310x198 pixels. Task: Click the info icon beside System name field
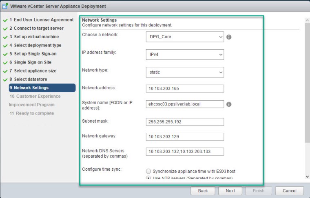coord(229,104)
